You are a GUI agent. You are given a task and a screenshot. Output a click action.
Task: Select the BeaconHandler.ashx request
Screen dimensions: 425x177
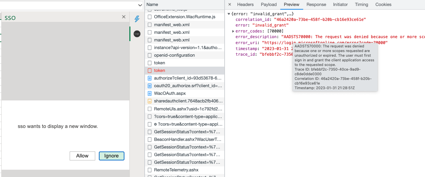click(185, 140)
